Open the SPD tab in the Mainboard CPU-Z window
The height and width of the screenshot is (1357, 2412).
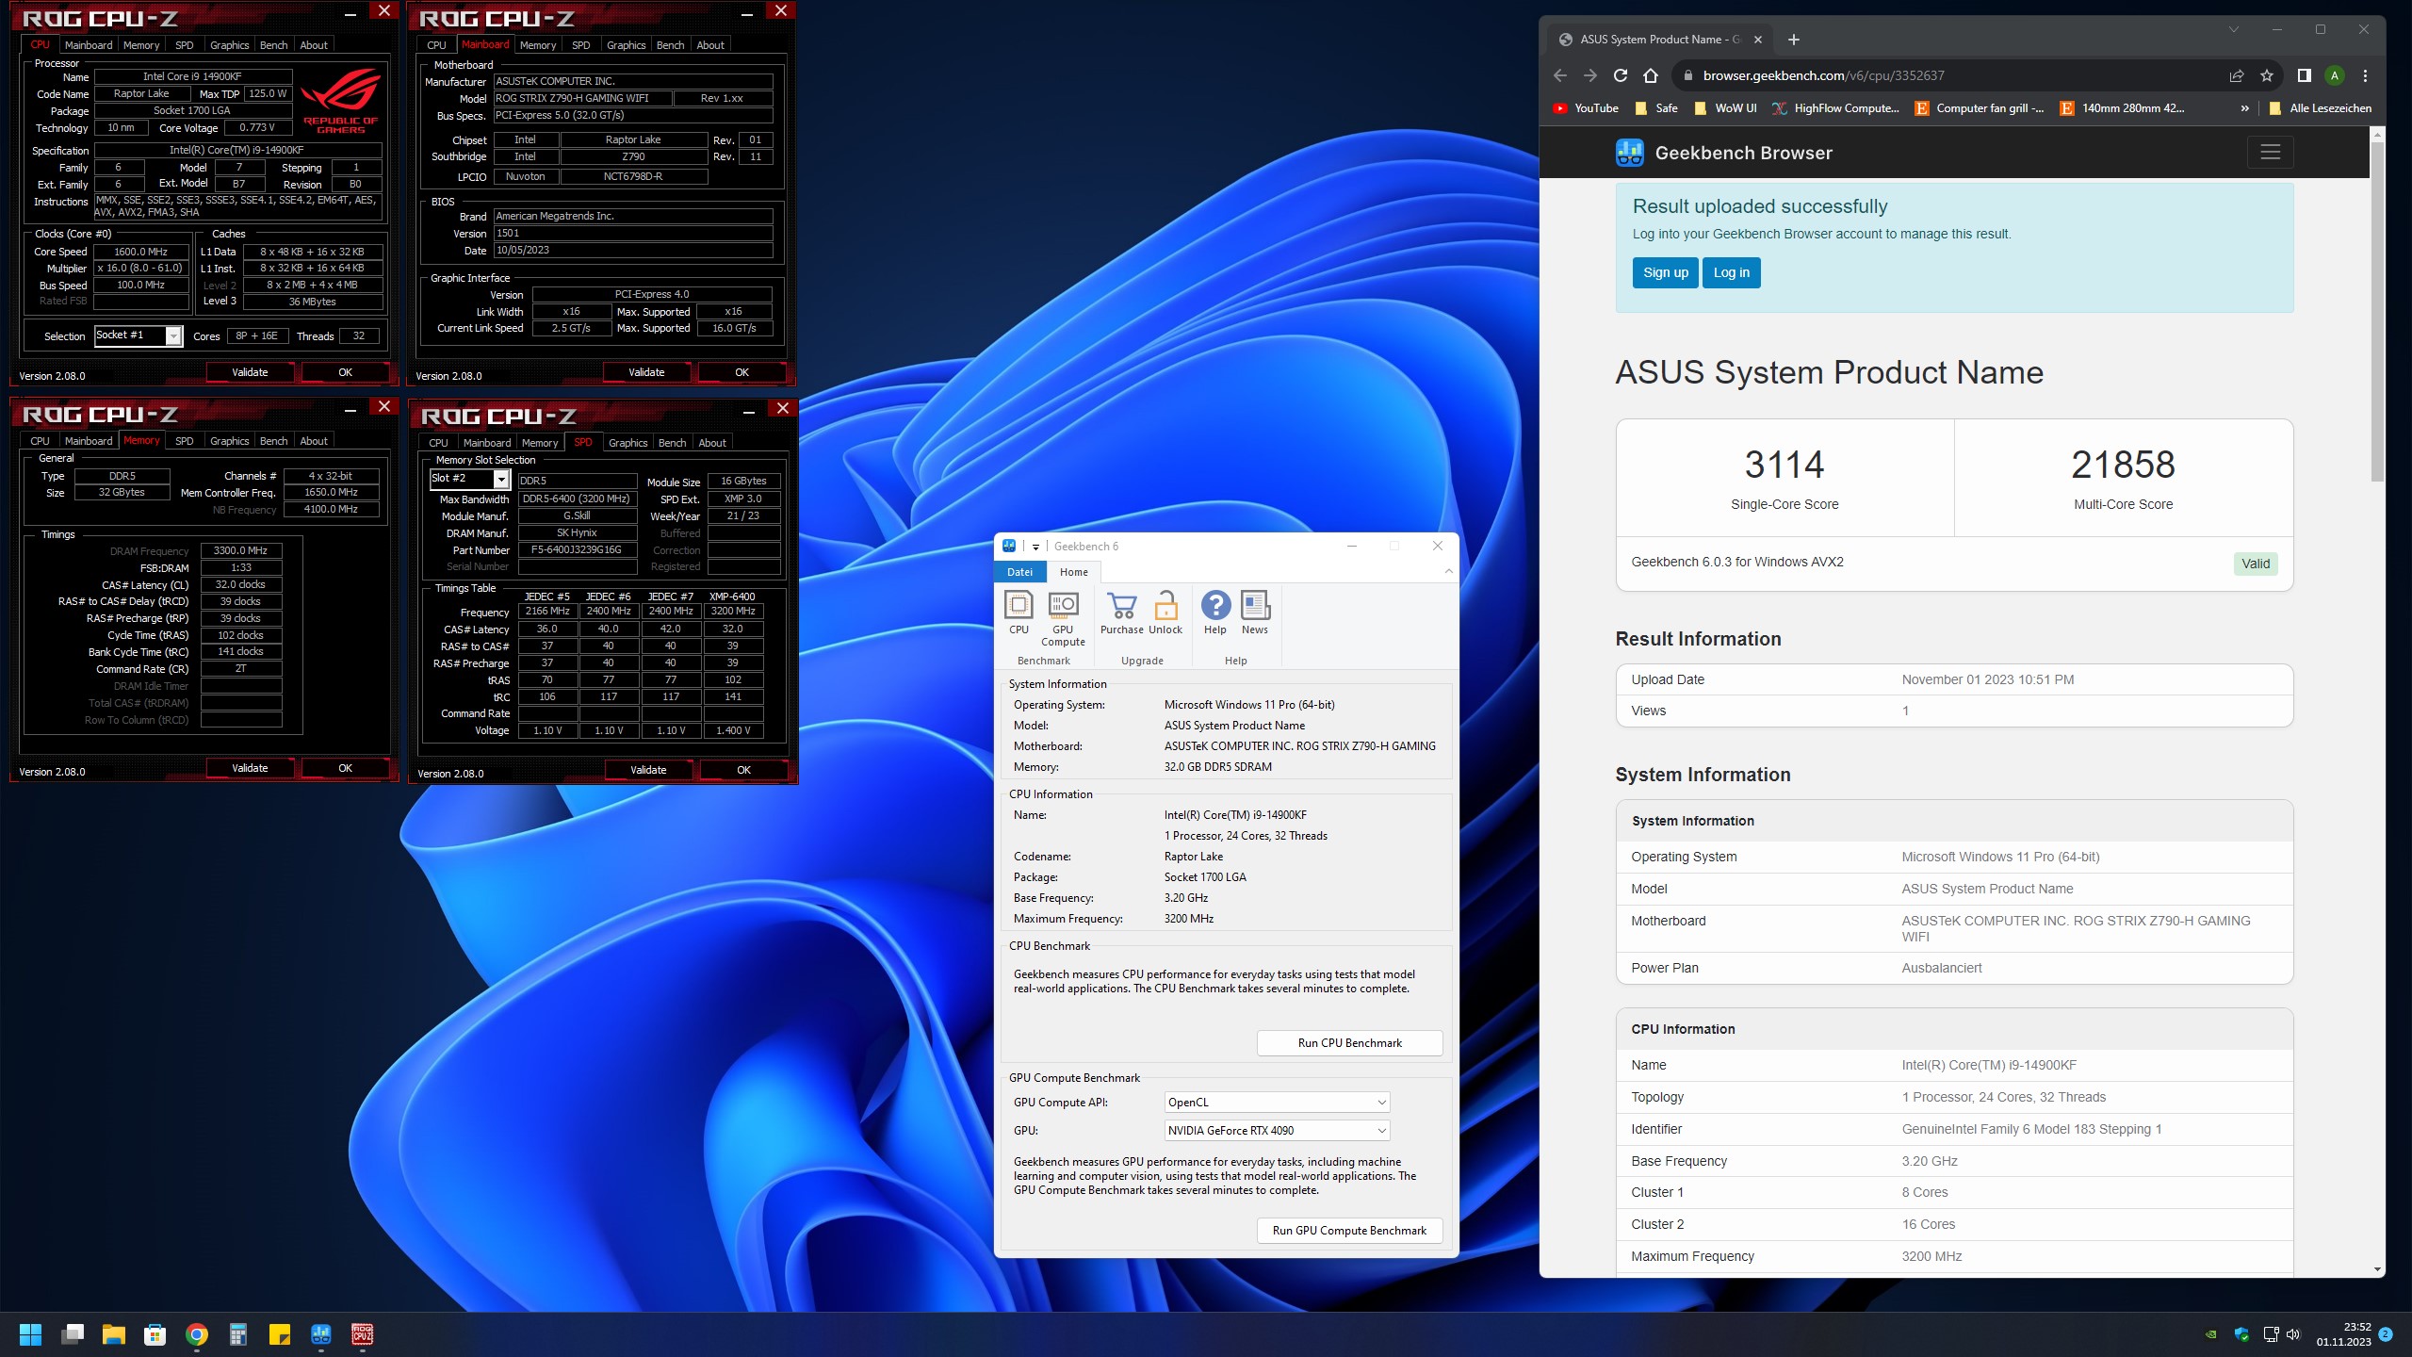(580, 45)
